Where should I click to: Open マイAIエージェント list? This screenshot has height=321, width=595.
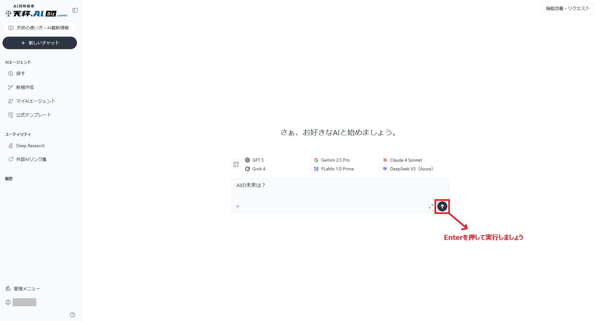click(36, 101)
